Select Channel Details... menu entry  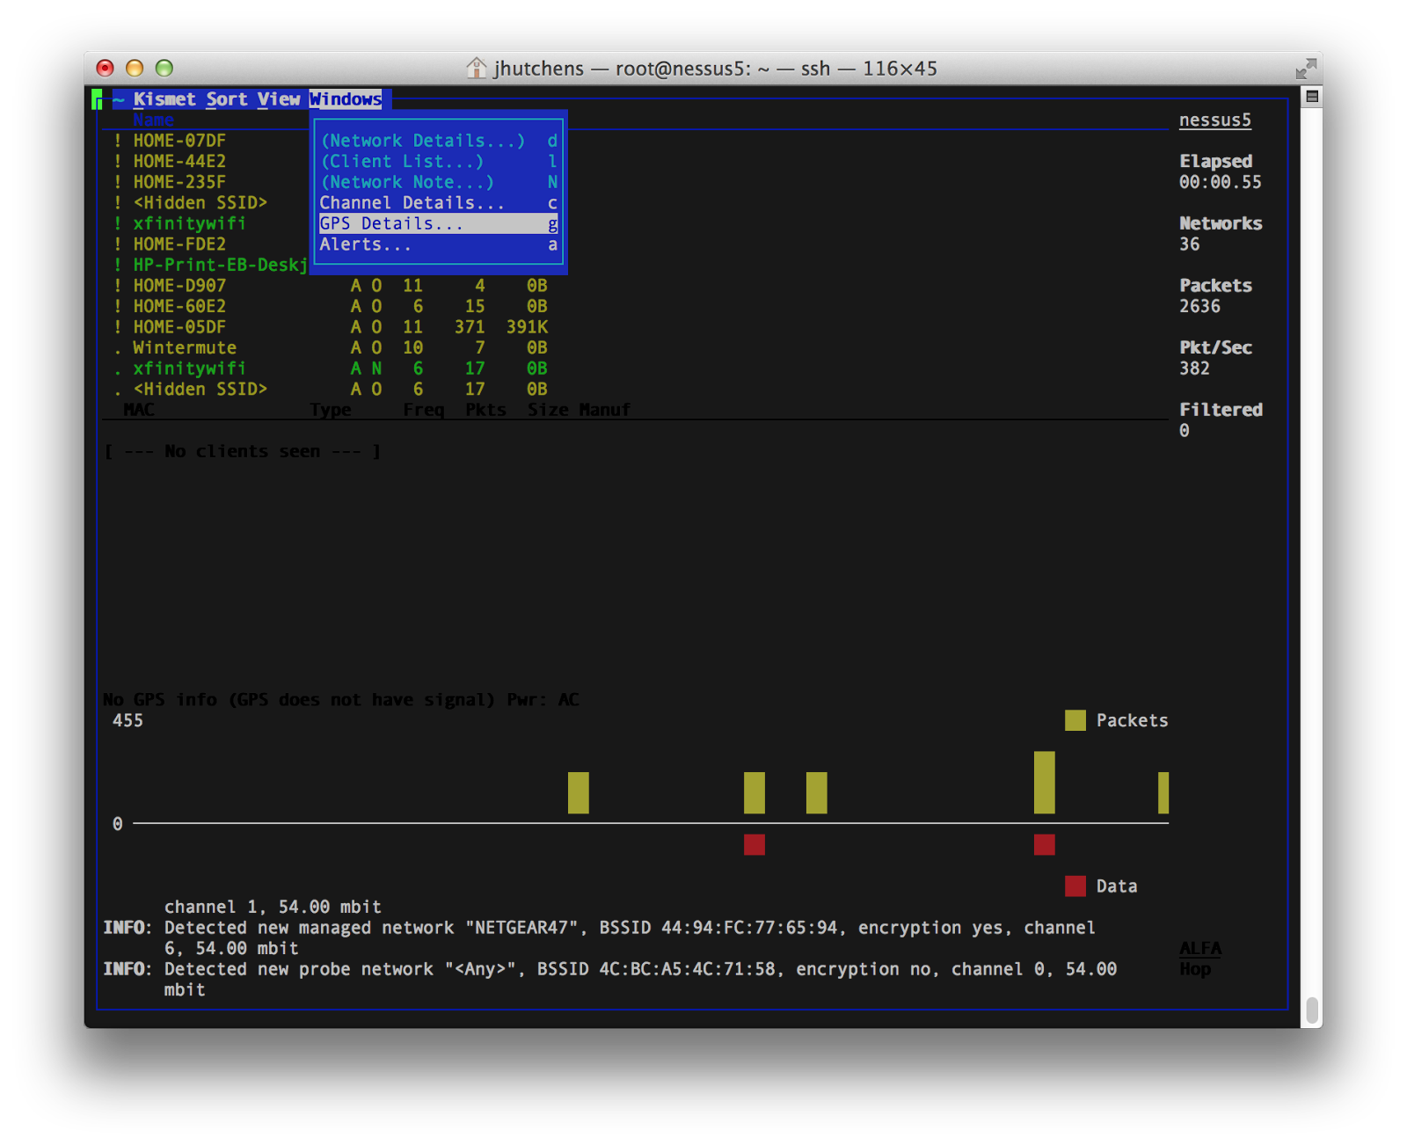pos(438,203)
